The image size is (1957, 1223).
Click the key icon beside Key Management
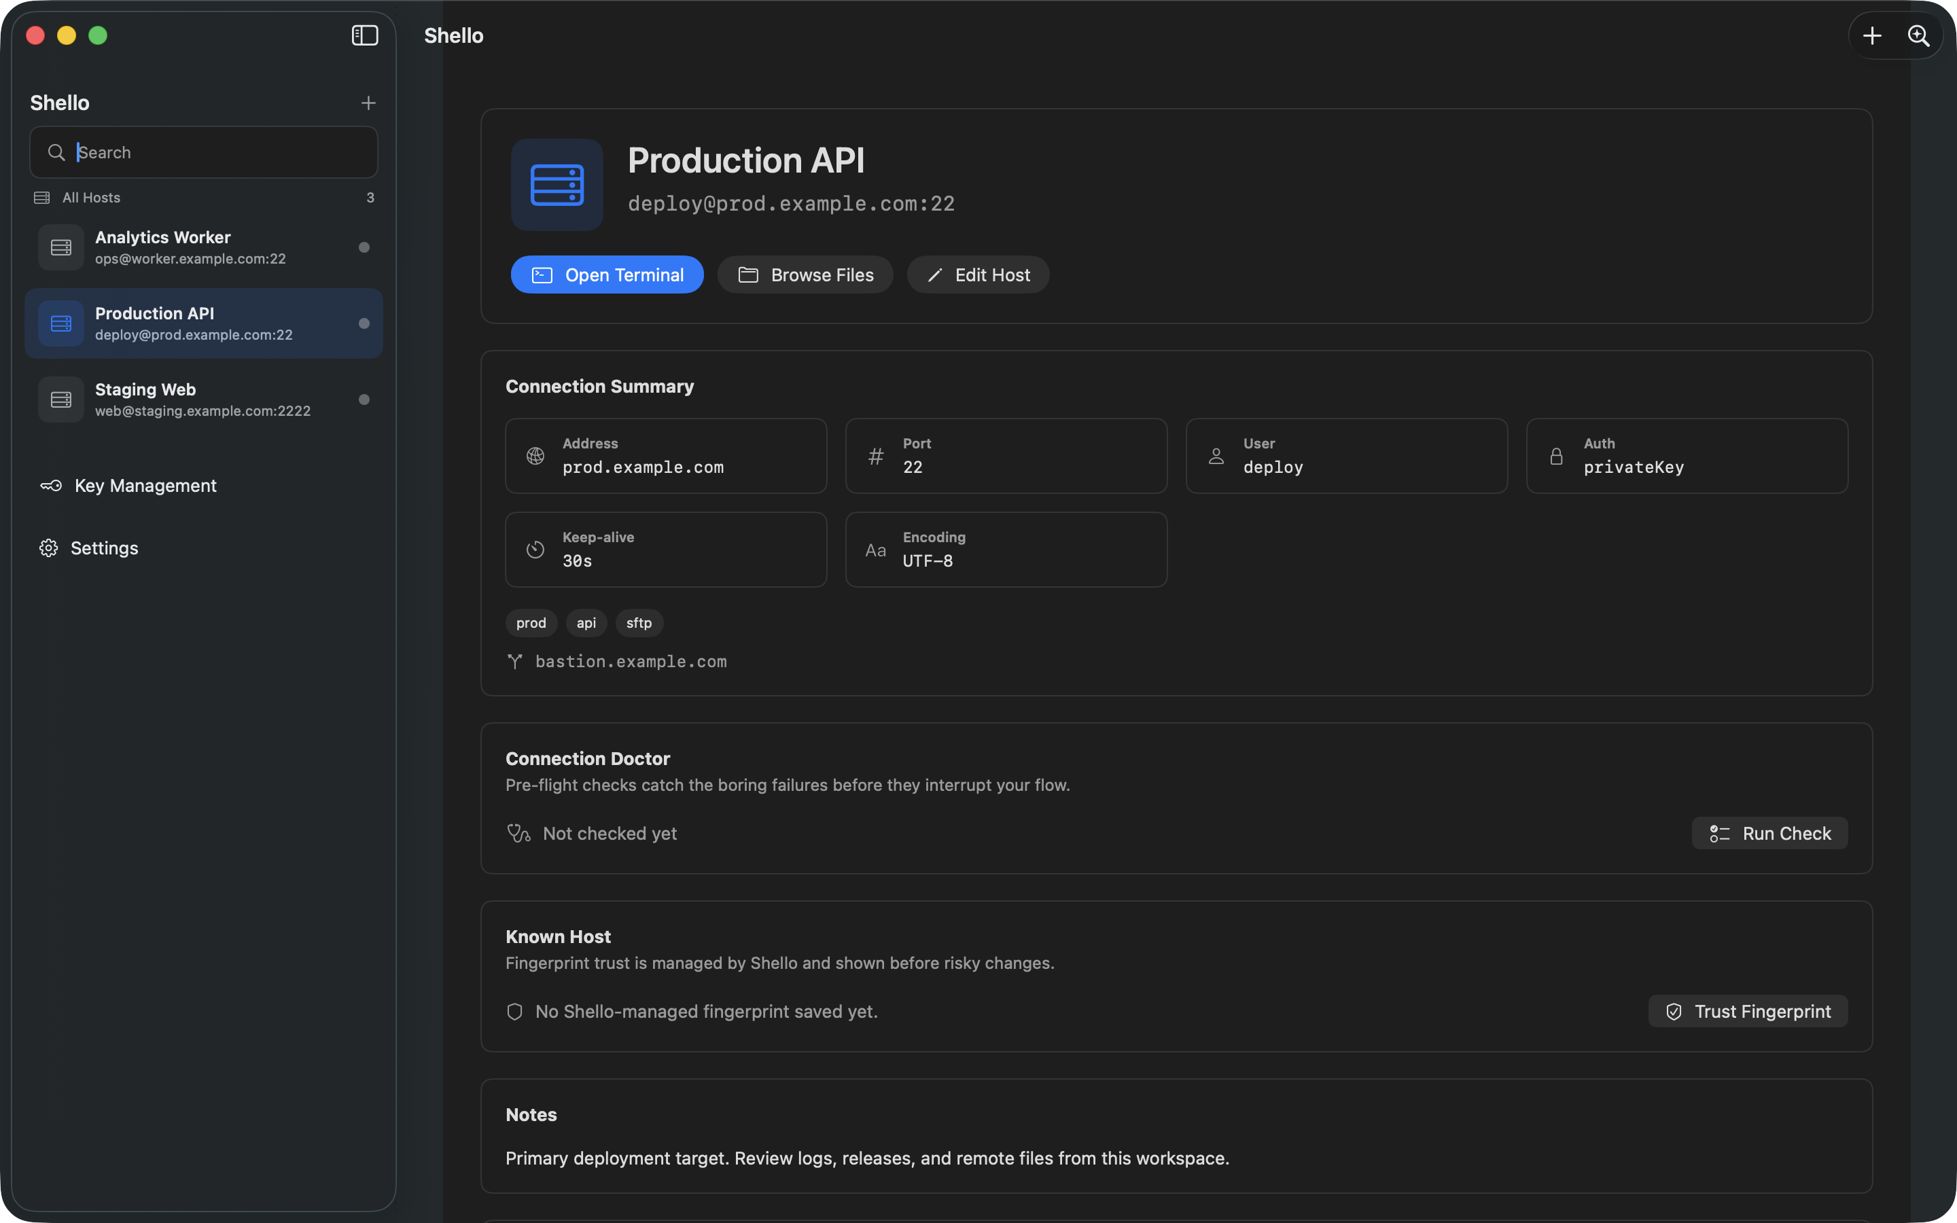51,485
